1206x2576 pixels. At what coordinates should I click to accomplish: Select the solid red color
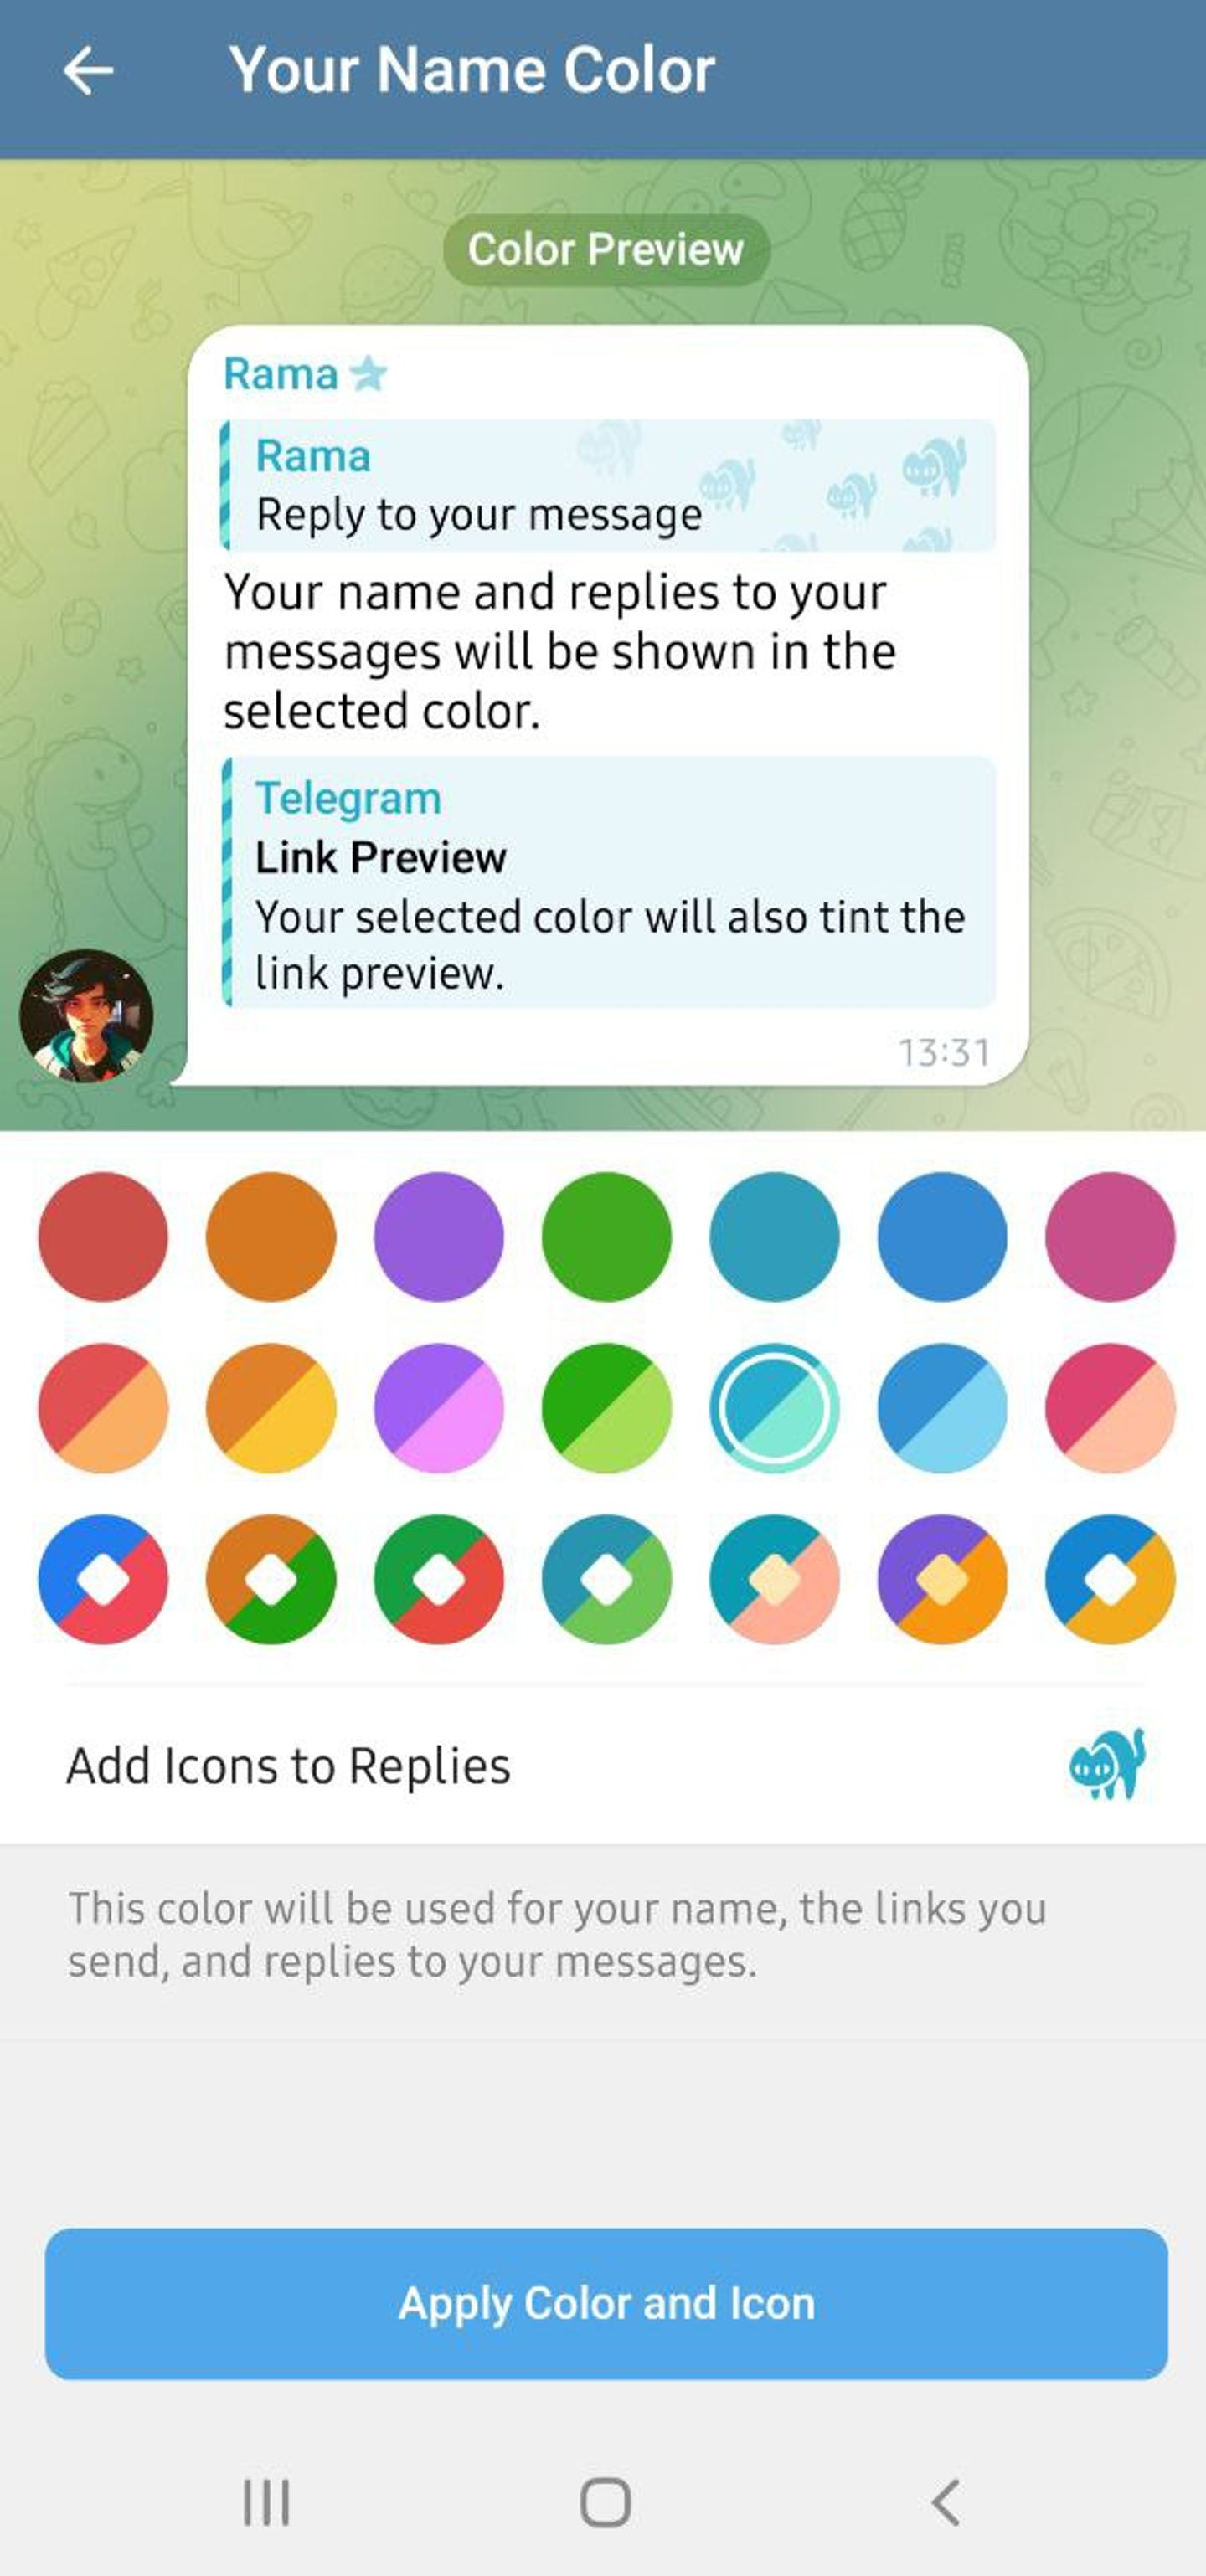(x=103, y=1237)
